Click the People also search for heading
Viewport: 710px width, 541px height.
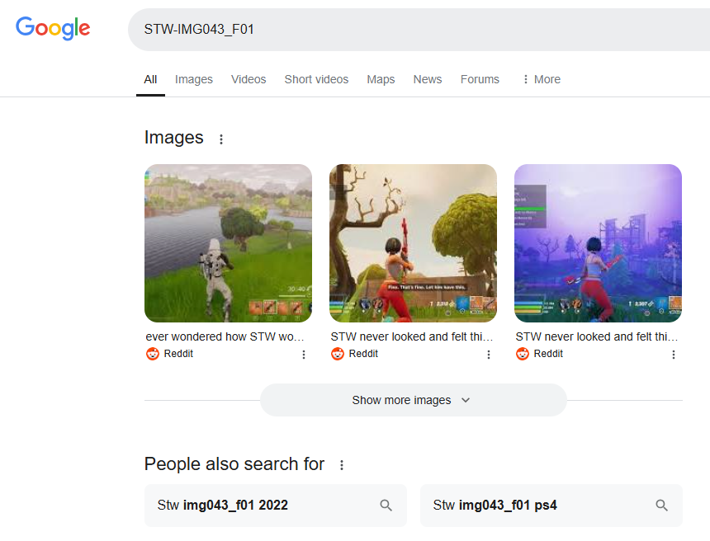coord(234,464)
